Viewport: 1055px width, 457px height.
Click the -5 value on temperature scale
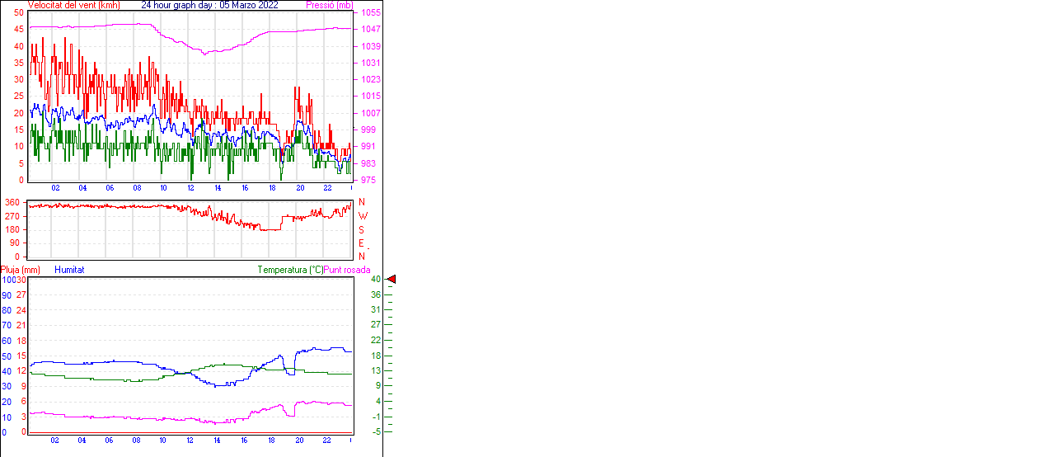[x=376, y=431]
